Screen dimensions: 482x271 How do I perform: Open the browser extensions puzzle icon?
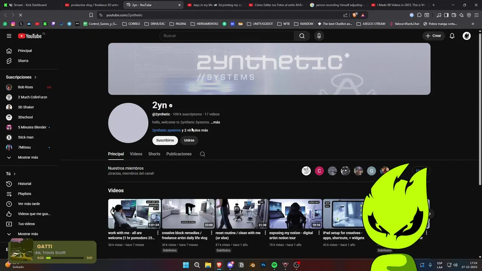point(419,15)
